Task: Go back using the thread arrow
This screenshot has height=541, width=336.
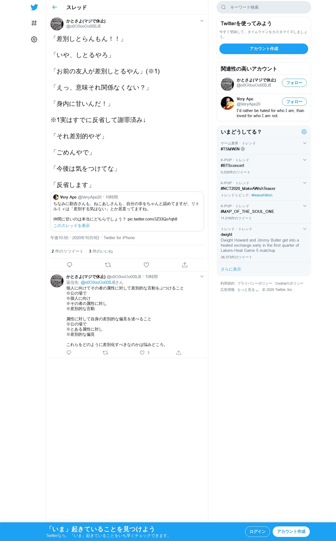Action: (55, 7)
